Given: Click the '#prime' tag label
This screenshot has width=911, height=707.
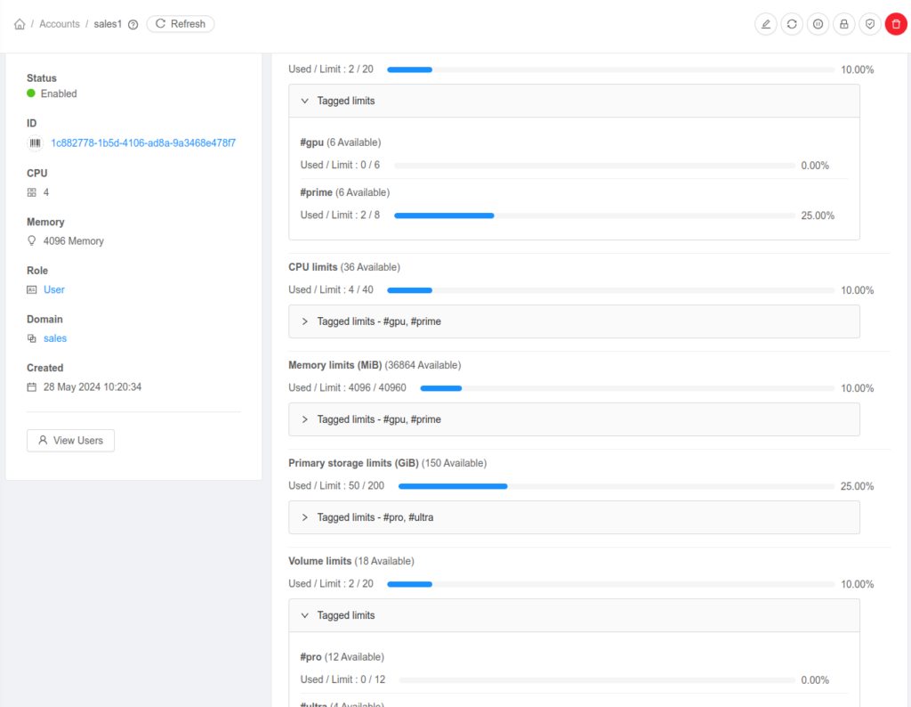Looking at the screenshot, I should (317, 192).
